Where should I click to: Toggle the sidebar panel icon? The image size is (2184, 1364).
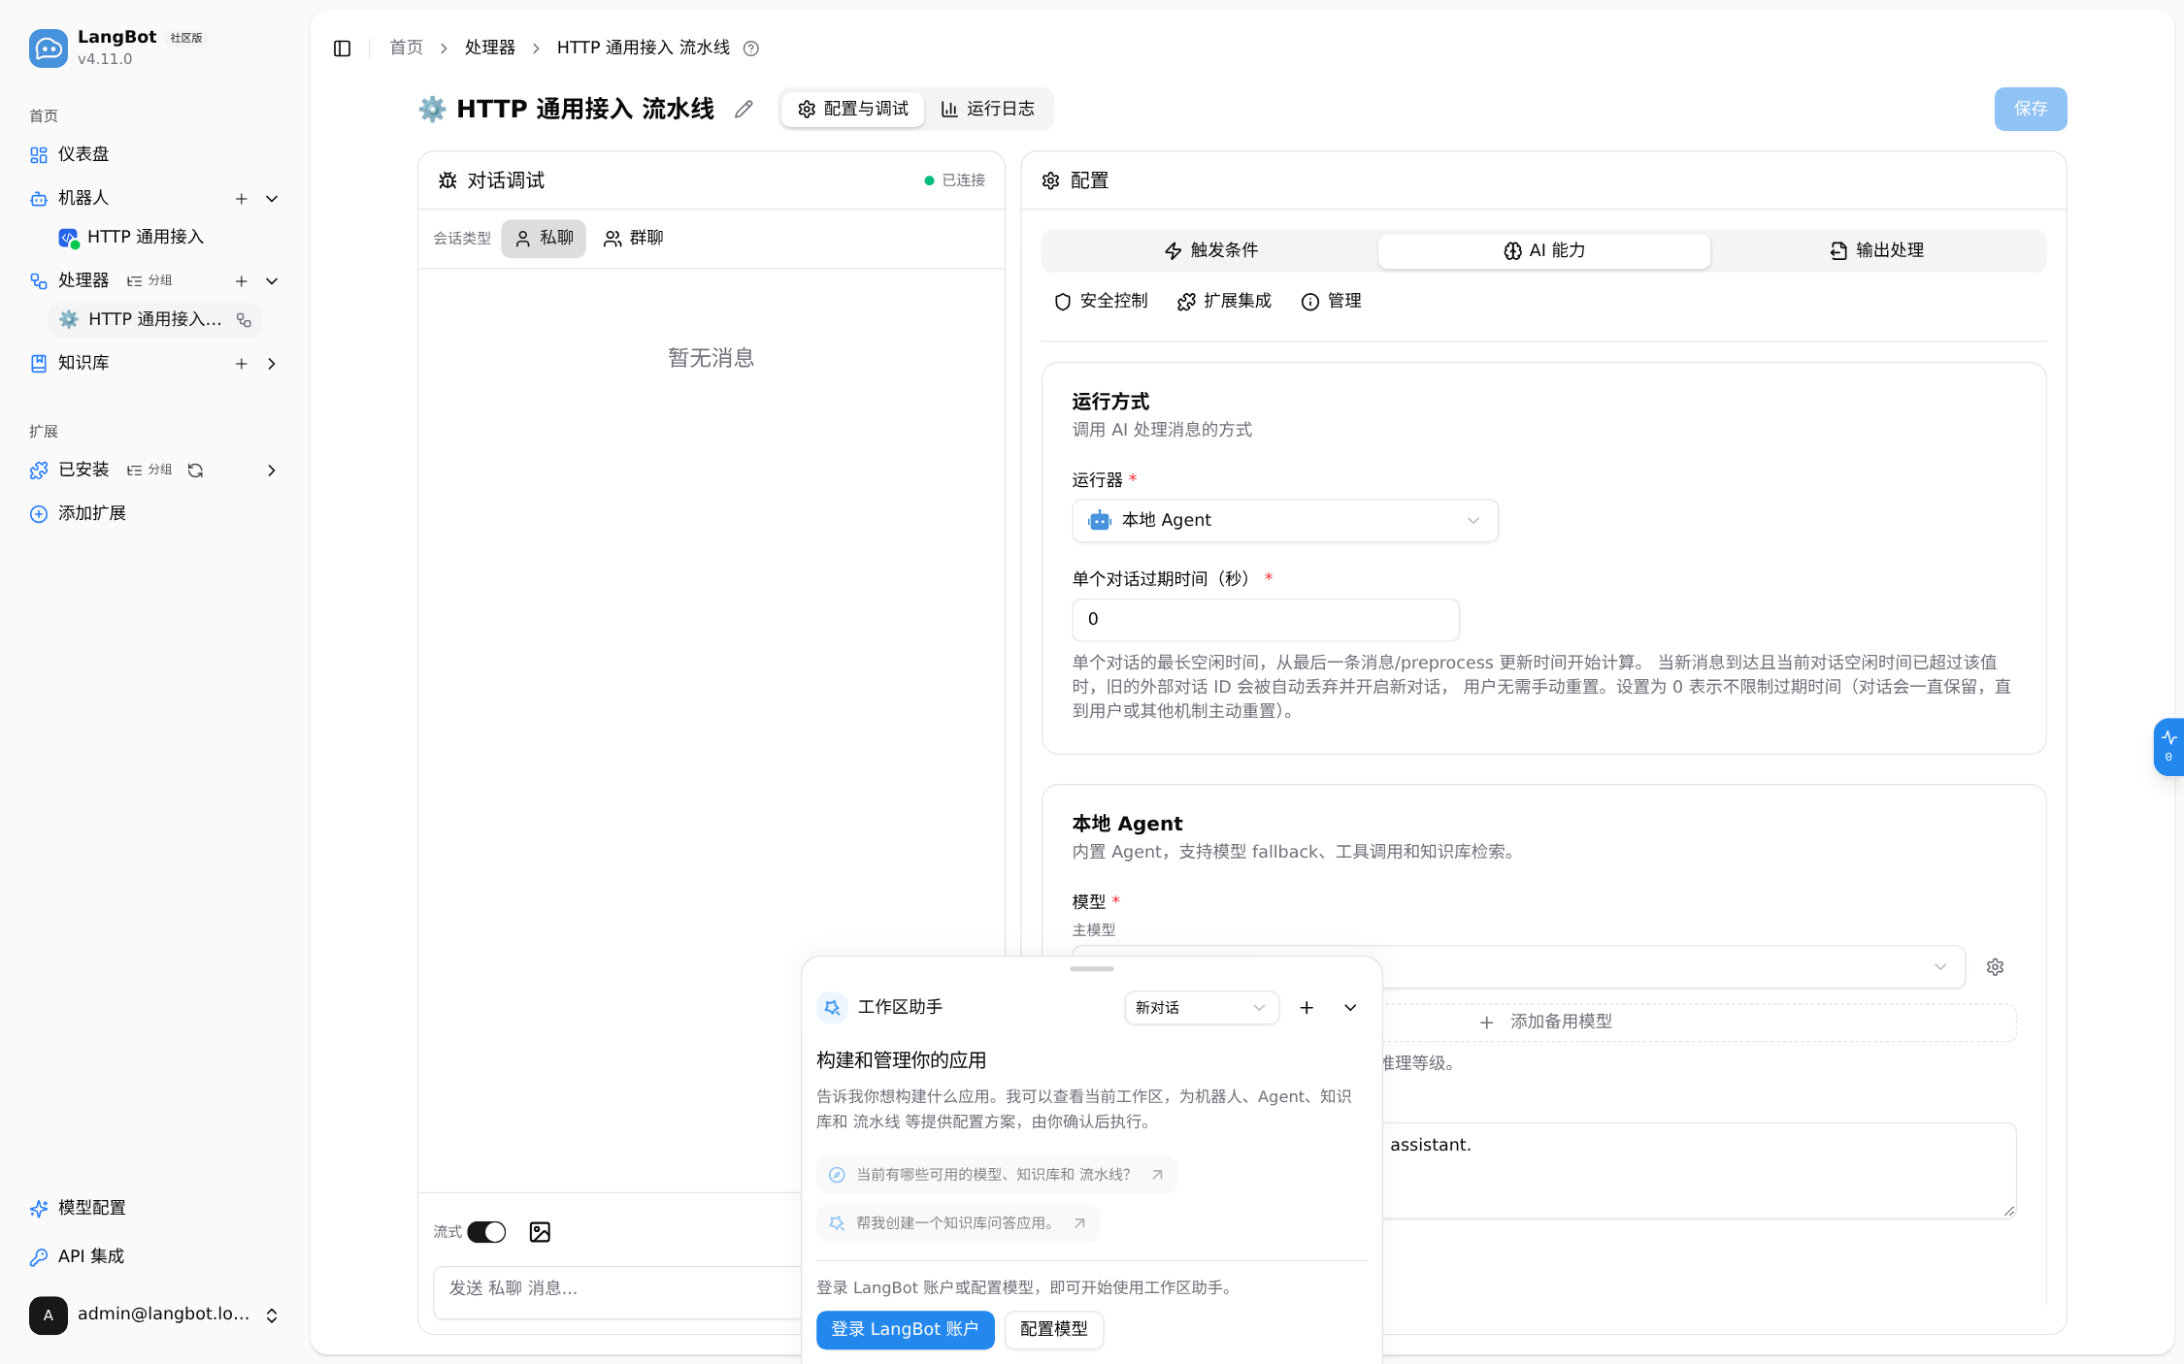point(342,49)
